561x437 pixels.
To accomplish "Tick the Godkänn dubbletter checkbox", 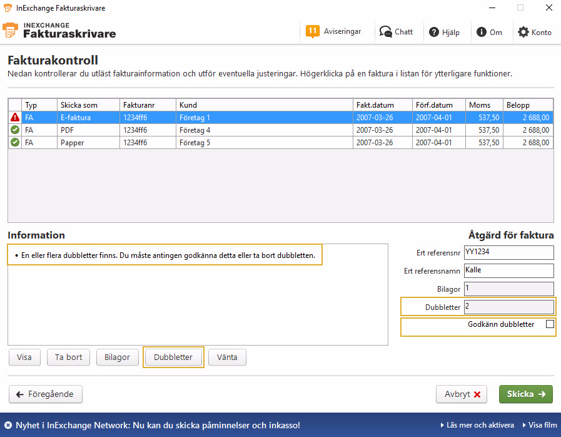I will point(550,324).
